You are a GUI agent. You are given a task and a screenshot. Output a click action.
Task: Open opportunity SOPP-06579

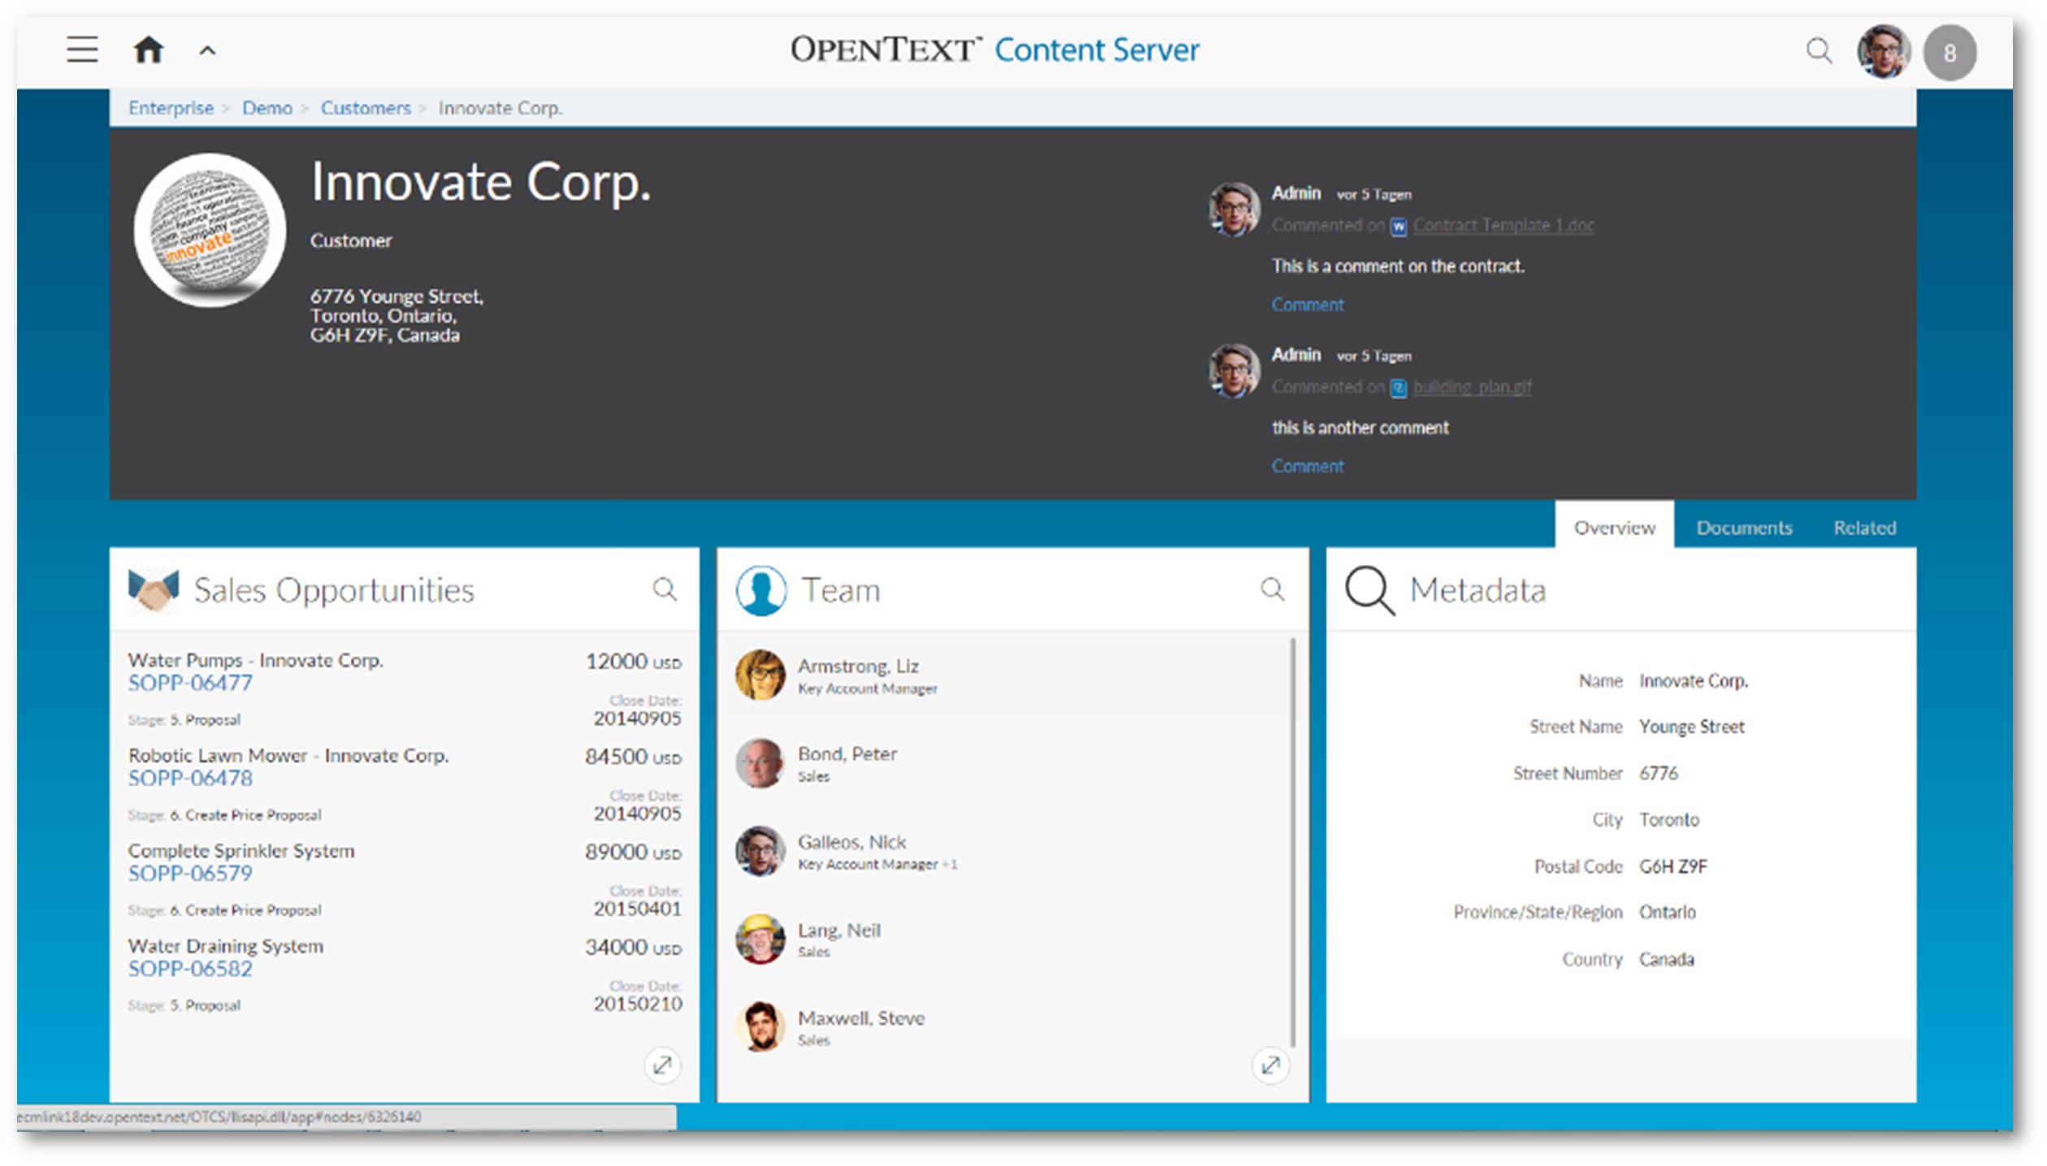(190, 873)
